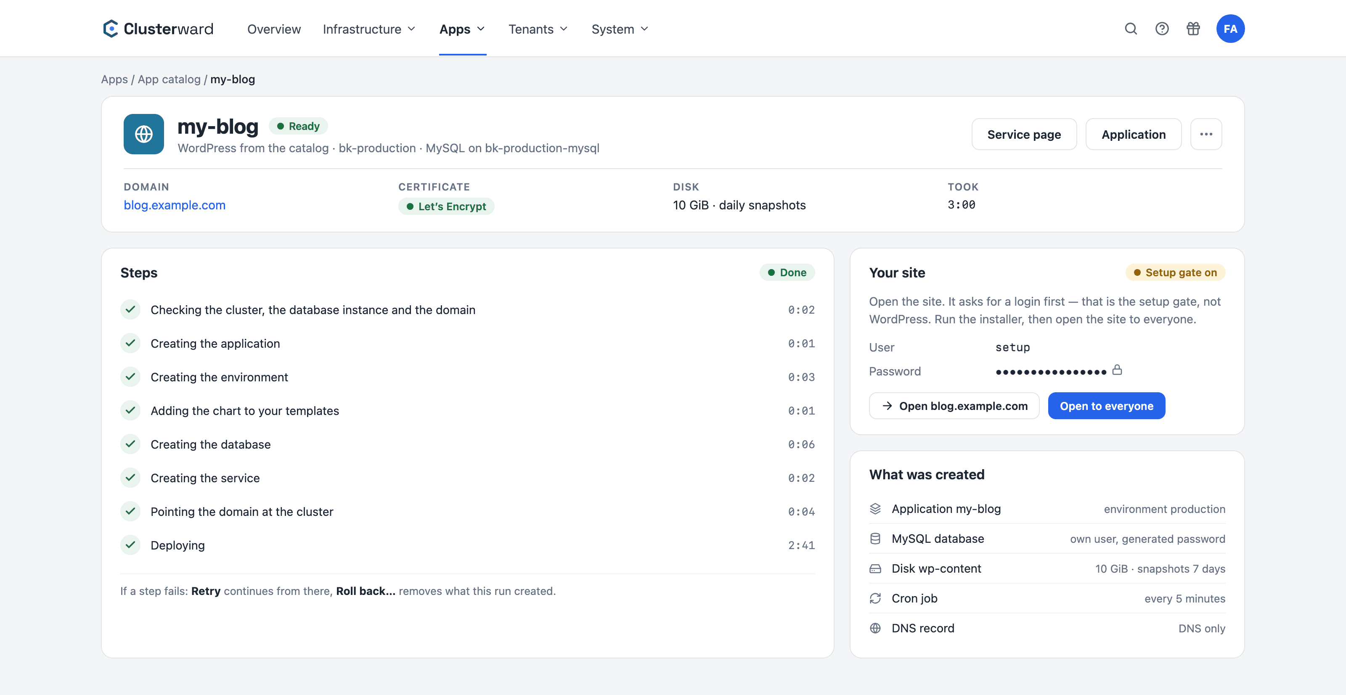The image size is (1346, 695).
Task: Navigate to App catalog breadcrumb
Action: click(169, 79)
